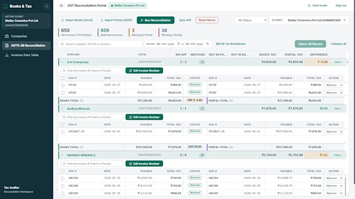Click Select All Record button
This screenshot has height=199, width=355.
310,44
